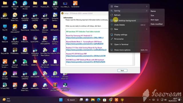
Task: Select Open in Terminal
Action: tap(129, 44)
